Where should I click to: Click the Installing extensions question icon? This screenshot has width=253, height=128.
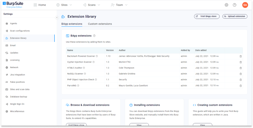pos(131,105)
